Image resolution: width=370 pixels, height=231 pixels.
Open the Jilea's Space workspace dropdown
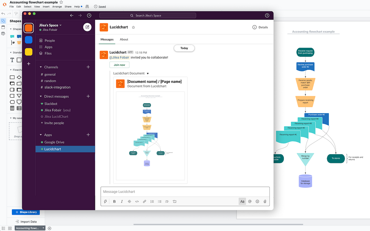50,25
